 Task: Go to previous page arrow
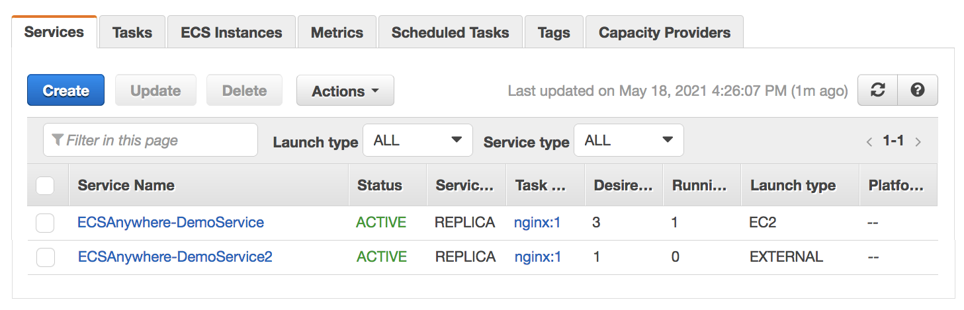click(869, 141)
